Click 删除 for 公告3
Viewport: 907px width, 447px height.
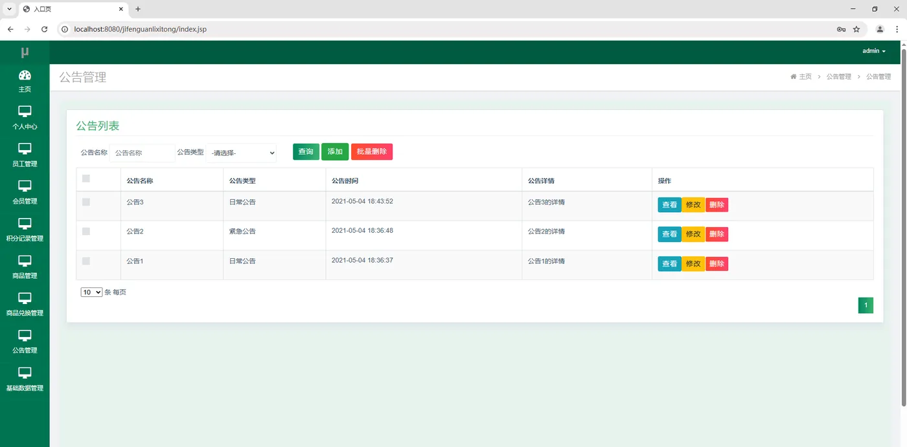click(717, 205)
